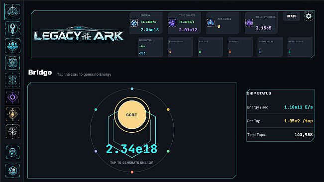The width and height of the screenshot is (324, 182).
Task: Click the Time Shards purple icon
Action: [x=172, y=23]
